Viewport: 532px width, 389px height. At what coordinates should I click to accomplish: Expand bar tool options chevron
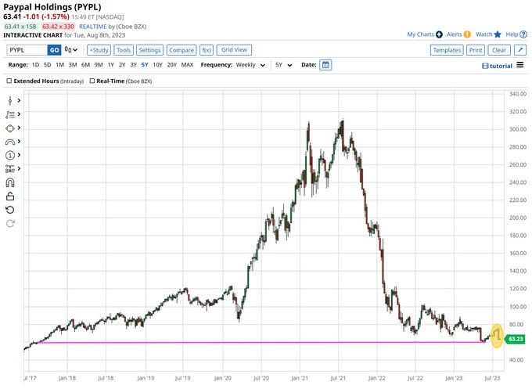click(x=19, y=100)
